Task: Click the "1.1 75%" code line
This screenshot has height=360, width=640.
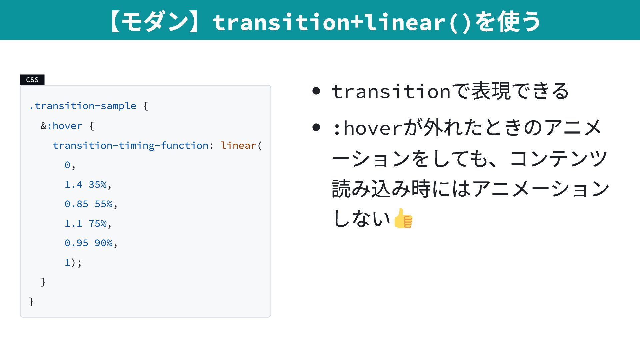Action: 88,224
